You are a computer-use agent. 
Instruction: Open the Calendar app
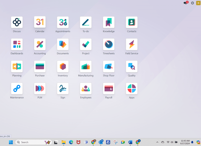click(x=40, y=22)
